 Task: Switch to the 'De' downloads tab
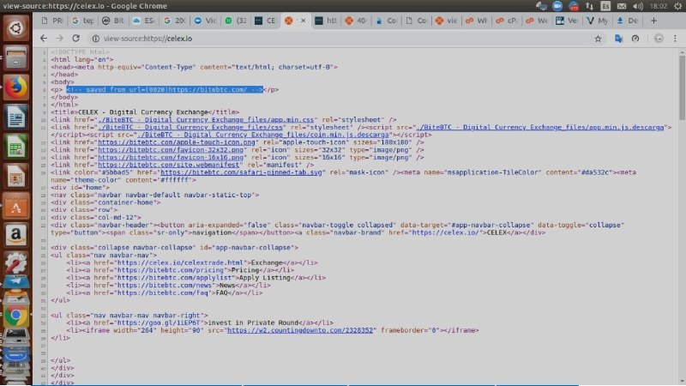628,21
